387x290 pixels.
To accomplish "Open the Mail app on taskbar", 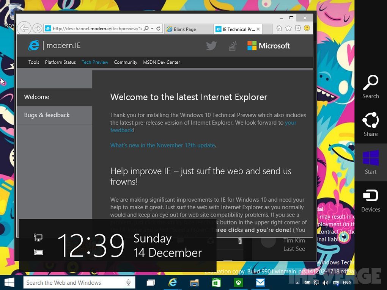I will pos(260,283).
